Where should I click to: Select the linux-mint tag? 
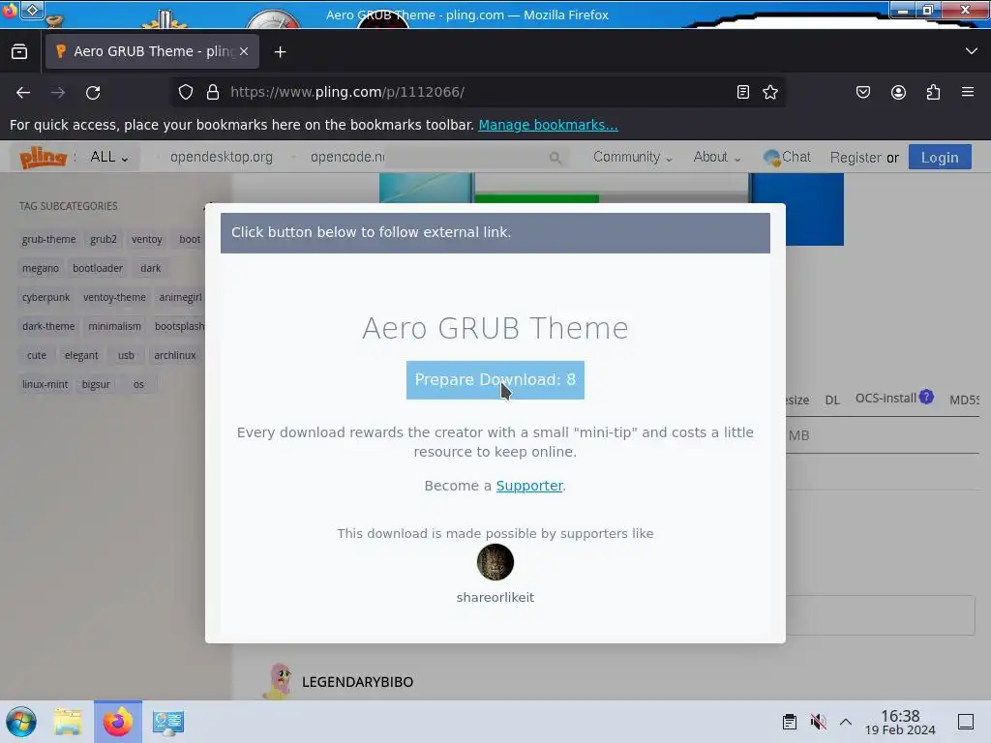coord(45,385)
